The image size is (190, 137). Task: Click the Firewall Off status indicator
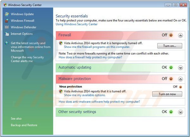click(171, 35)
